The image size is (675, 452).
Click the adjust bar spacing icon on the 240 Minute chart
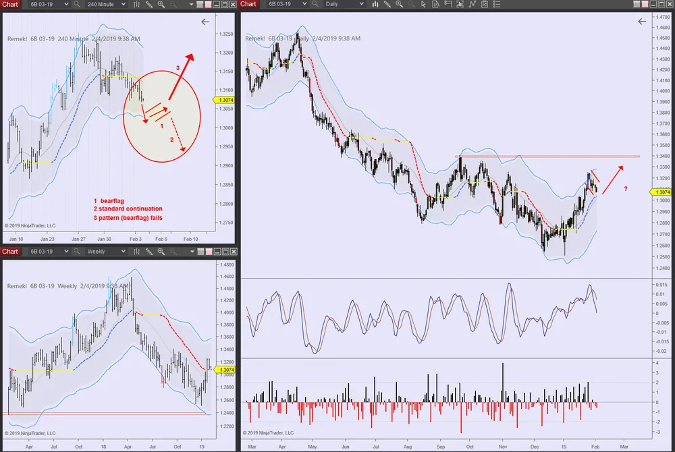tap(137, 5)
